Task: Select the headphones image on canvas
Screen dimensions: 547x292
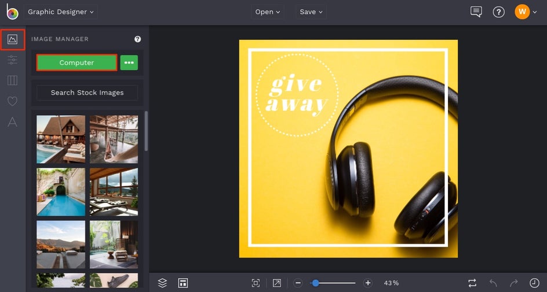Action: tap(391, 159)
